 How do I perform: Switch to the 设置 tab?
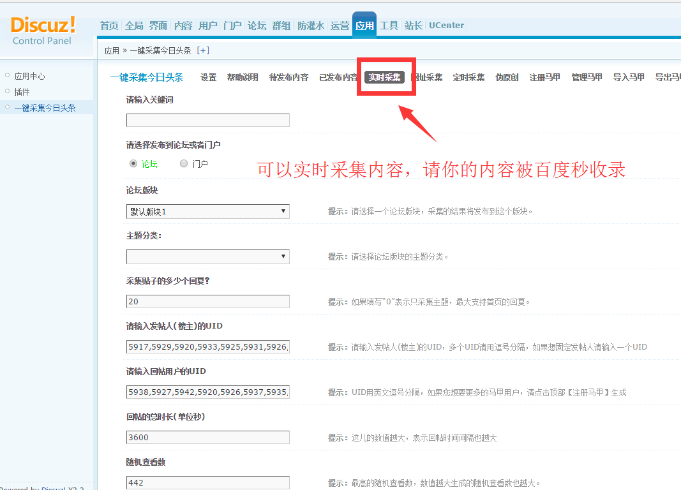(209, 77)
